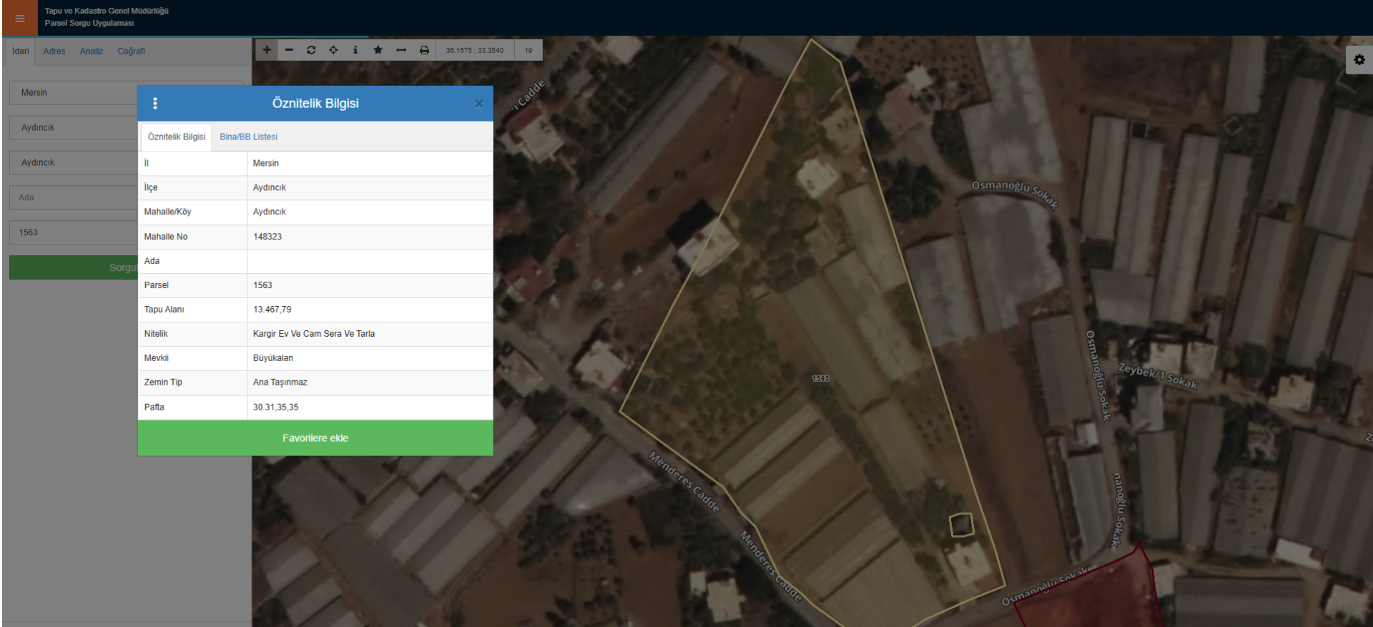Zoom in with the plus tool

267,50
